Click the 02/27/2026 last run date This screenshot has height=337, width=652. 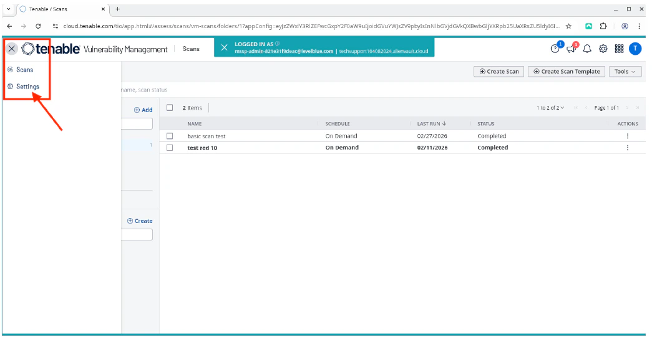(432, 136)
